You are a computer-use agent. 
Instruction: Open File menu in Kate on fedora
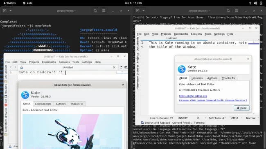[x=7, y=62]
